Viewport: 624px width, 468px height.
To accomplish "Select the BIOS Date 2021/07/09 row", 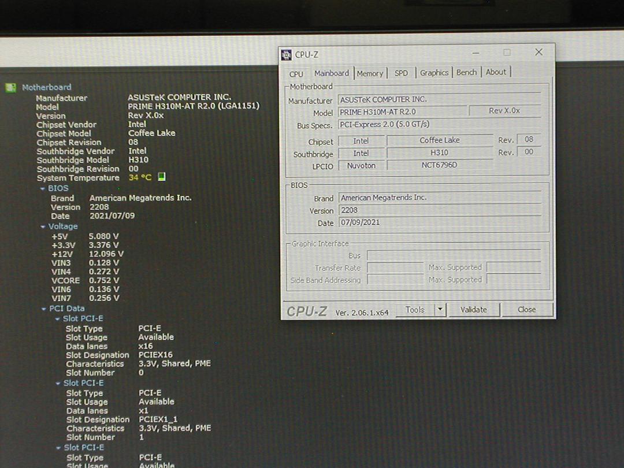I will click(92, 216).
